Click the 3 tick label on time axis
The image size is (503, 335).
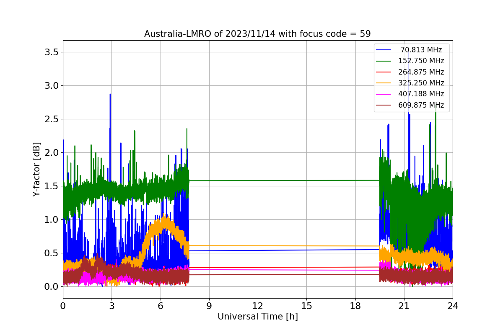[111, 306]
